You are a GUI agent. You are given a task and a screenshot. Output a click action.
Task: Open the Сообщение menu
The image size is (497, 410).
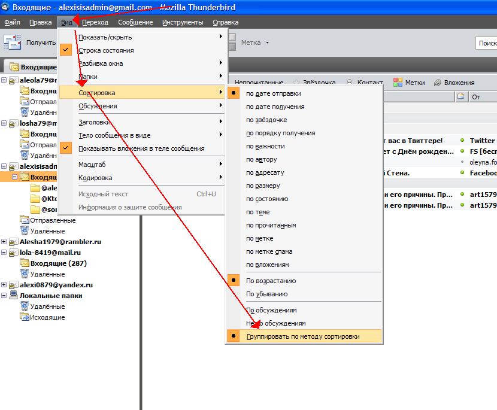tap(135, 22)
